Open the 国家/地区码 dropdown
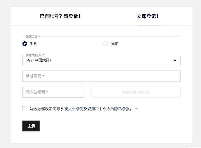This screenshot has width=201, height=148. [x=101, y=61]
